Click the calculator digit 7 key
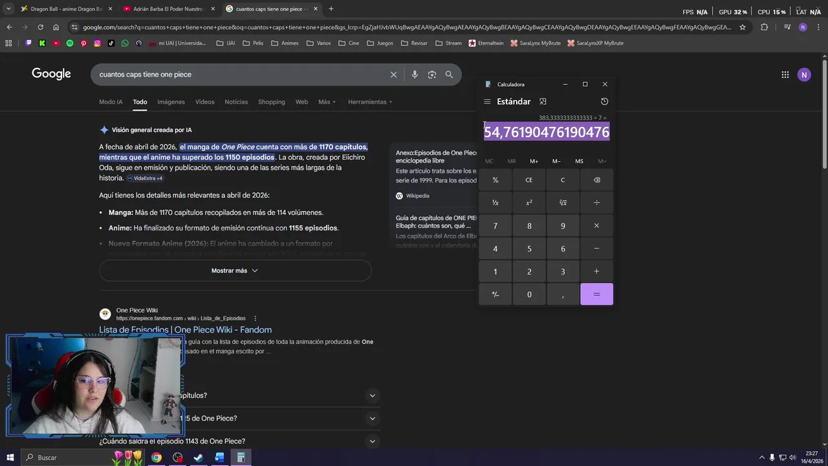 point(496,226)
